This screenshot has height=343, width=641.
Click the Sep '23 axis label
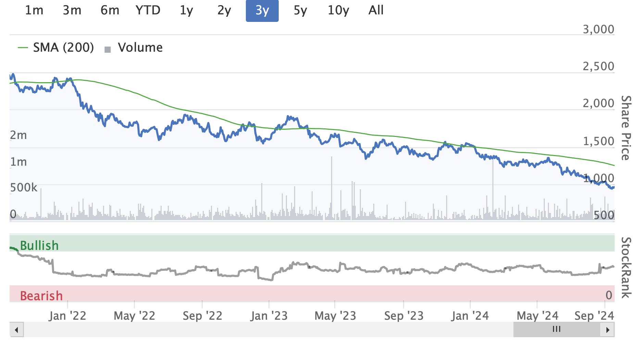coord(404,316)
